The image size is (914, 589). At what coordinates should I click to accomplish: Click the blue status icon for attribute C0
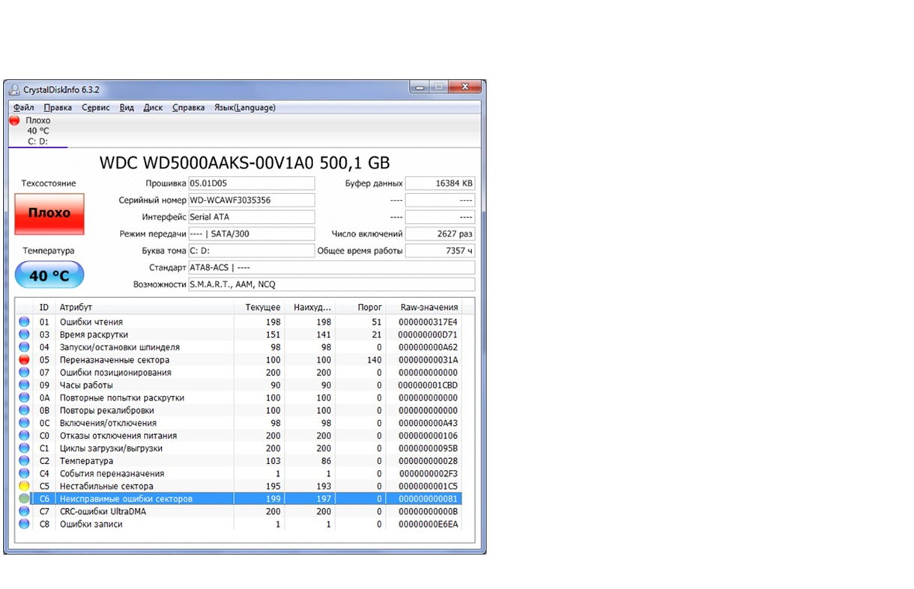coord(24,436)
